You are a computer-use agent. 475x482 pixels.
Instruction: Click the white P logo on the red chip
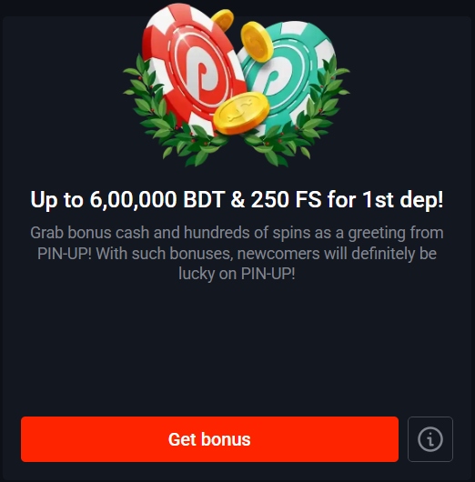point(201,77)
